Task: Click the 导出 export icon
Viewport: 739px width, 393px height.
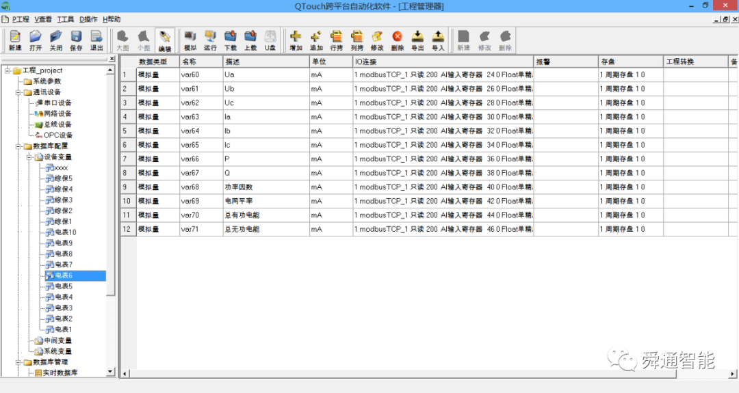Action: (417, 40)
